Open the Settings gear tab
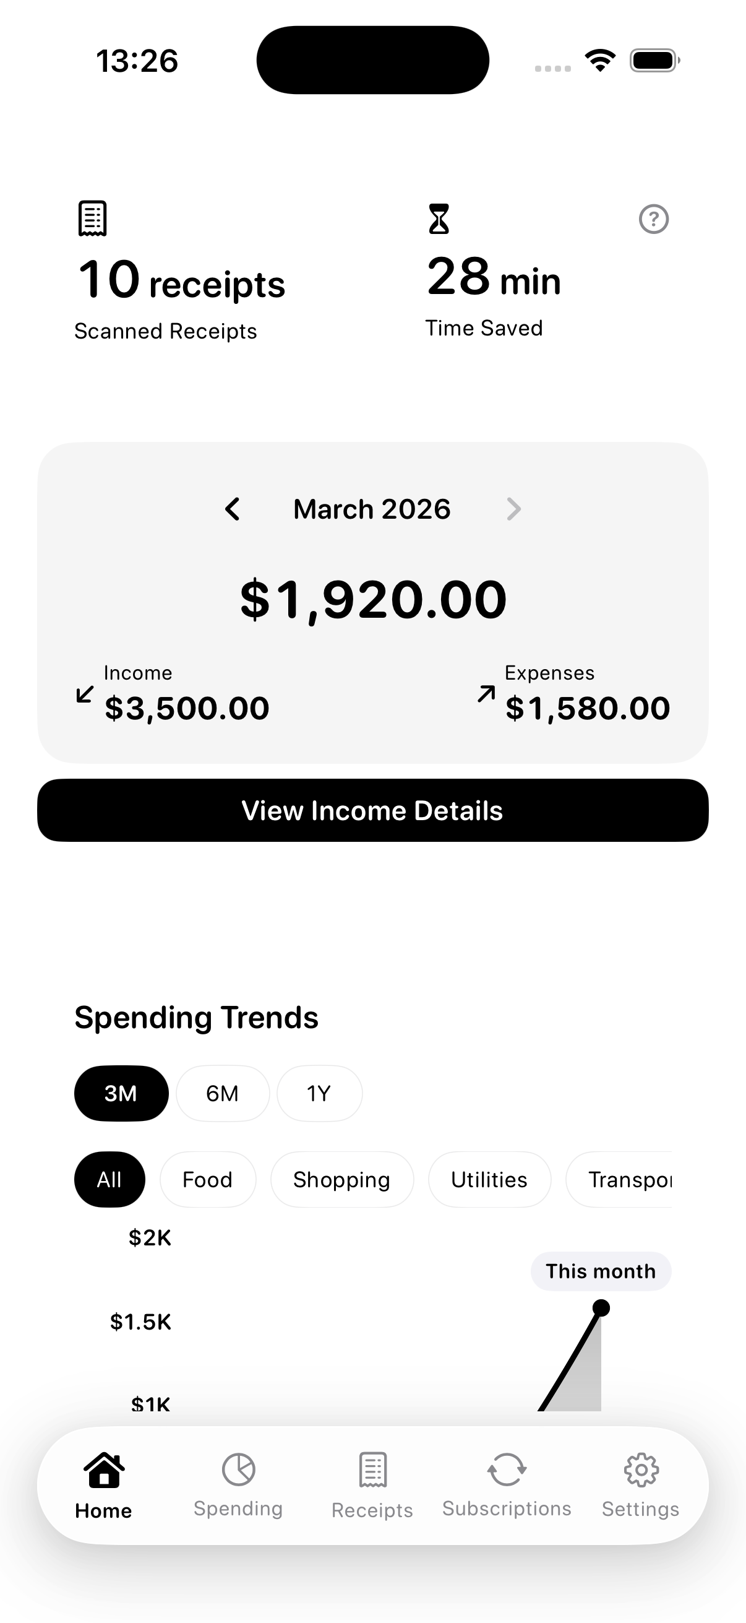746x1623 pixels. (x=641, y=1484)
